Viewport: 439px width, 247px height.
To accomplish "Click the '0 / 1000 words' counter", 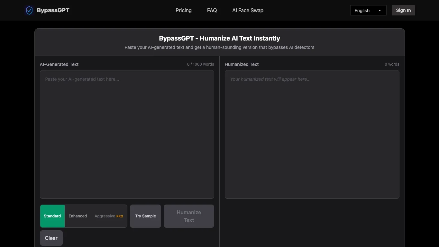I will tap(200, 64).
